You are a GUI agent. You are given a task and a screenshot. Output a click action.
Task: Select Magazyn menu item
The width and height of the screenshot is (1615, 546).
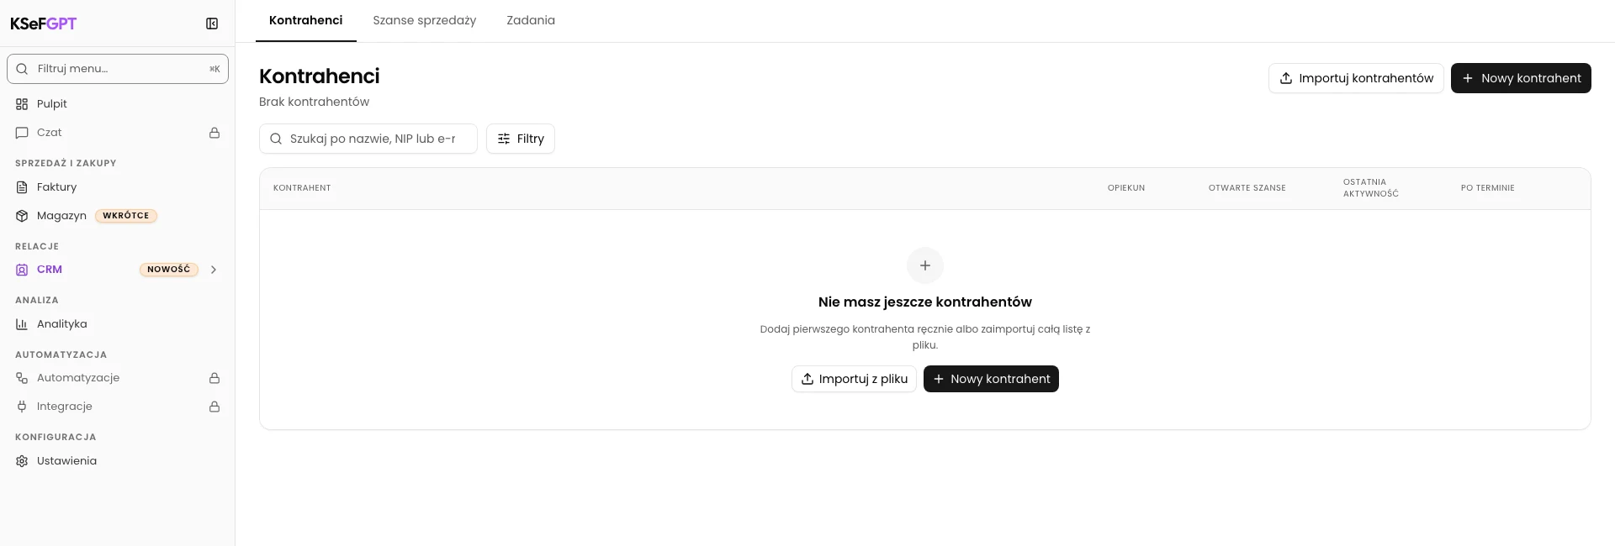click(118, 216)
